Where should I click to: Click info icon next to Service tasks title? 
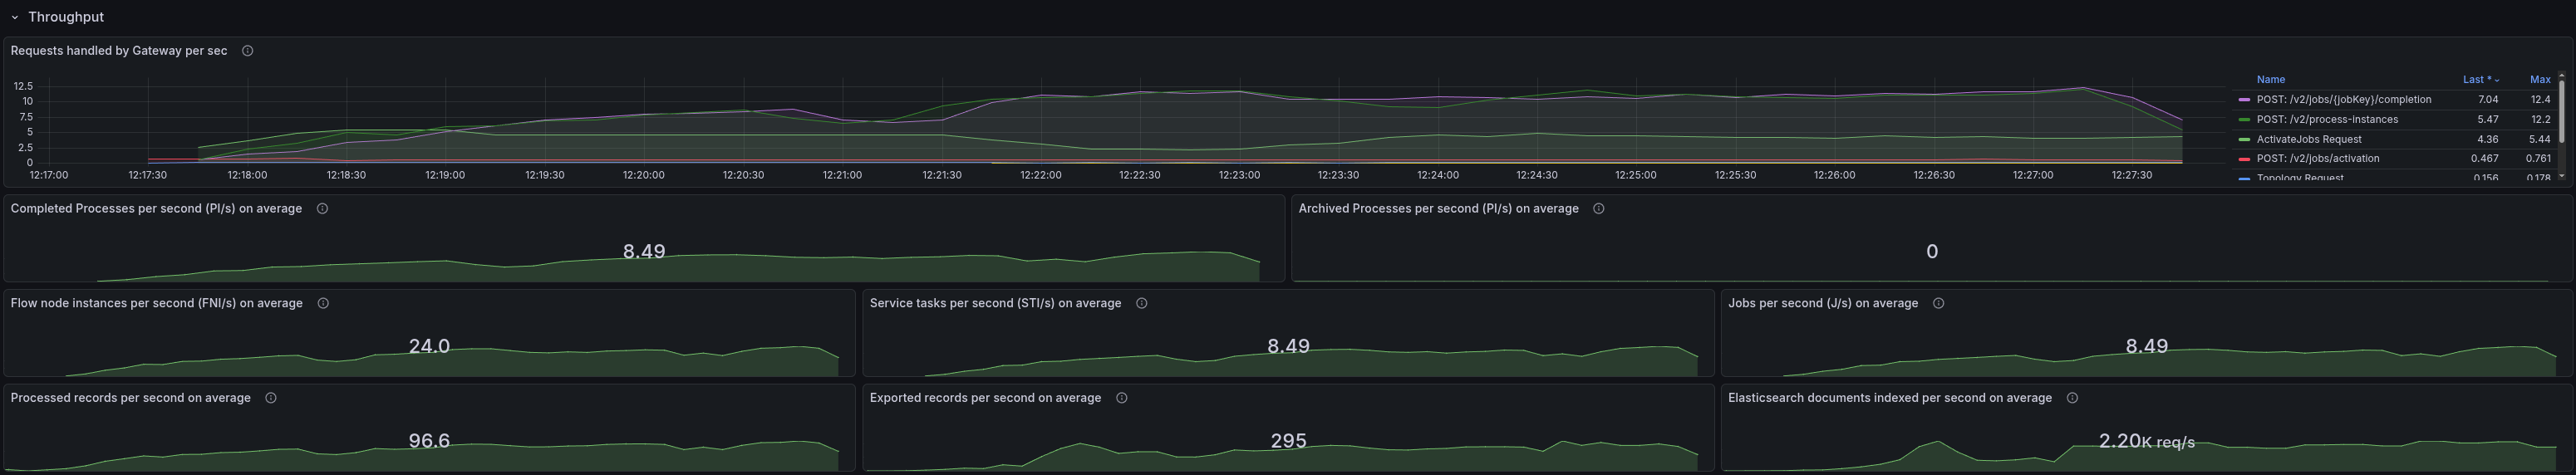(1141, 304)
